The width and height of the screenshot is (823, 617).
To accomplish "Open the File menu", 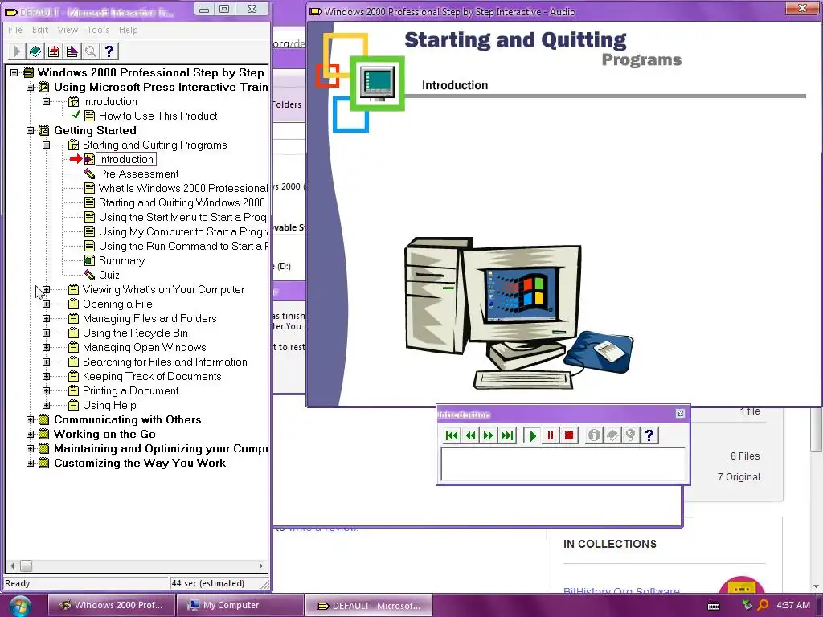I will point(15,30).
